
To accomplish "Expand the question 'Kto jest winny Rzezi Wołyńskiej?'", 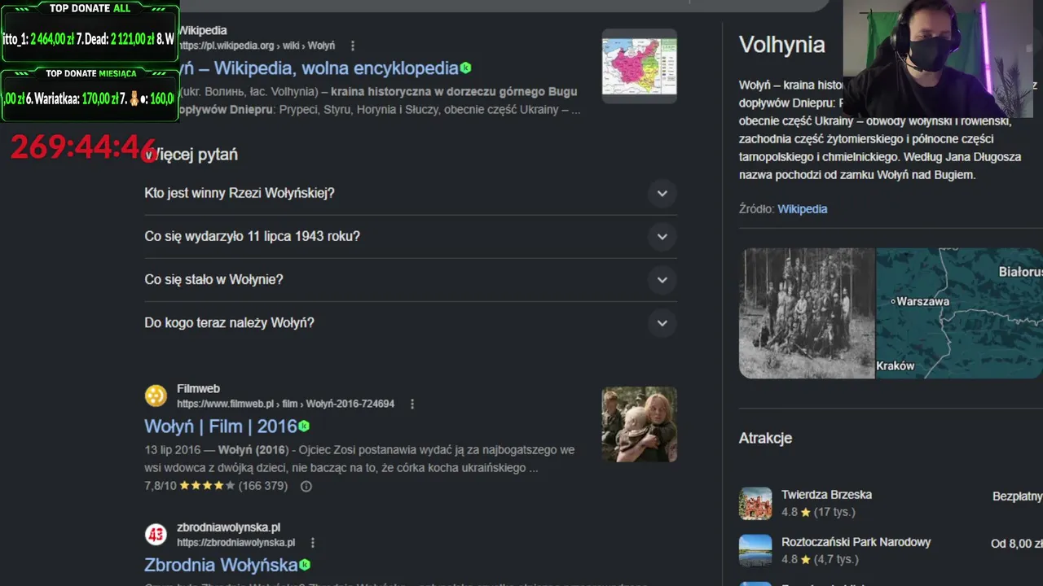I will pyautogui.click(x=411, y=193).
